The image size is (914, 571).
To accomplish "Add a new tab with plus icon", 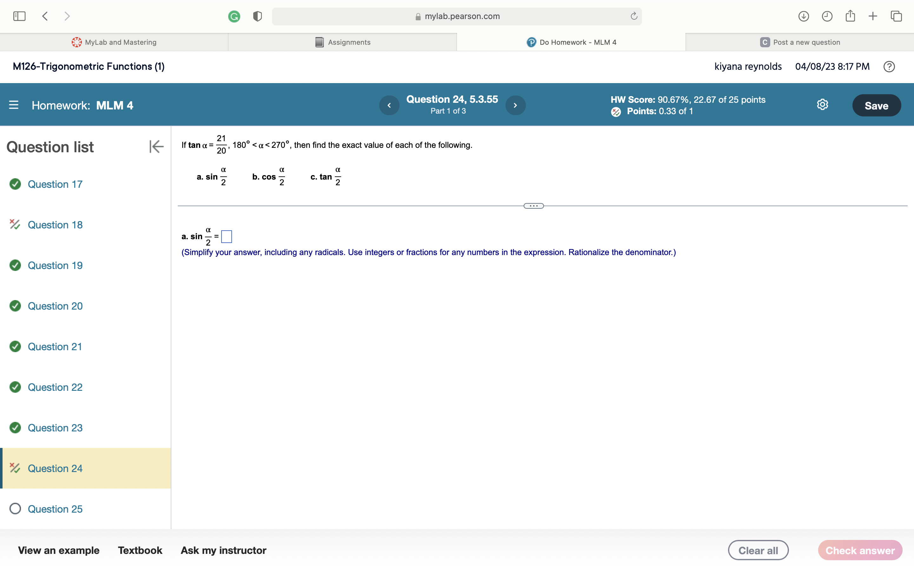I will tap(873, 16).
